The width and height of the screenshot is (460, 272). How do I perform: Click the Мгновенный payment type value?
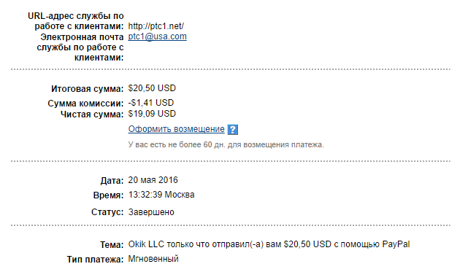click(153, 259)
